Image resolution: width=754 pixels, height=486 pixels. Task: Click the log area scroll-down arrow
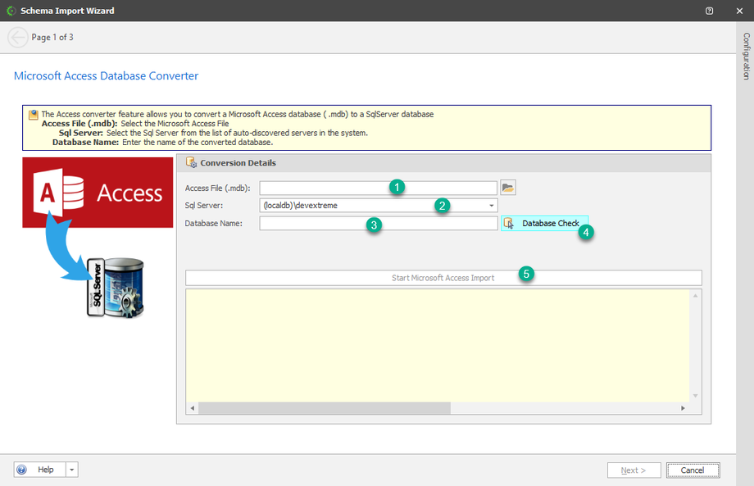695,396
